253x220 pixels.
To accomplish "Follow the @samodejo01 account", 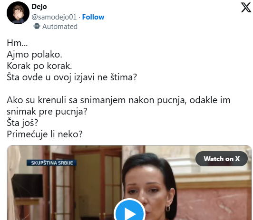I will point(93,17).
